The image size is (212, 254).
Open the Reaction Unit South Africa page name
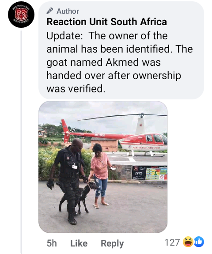tap(106, 22)
